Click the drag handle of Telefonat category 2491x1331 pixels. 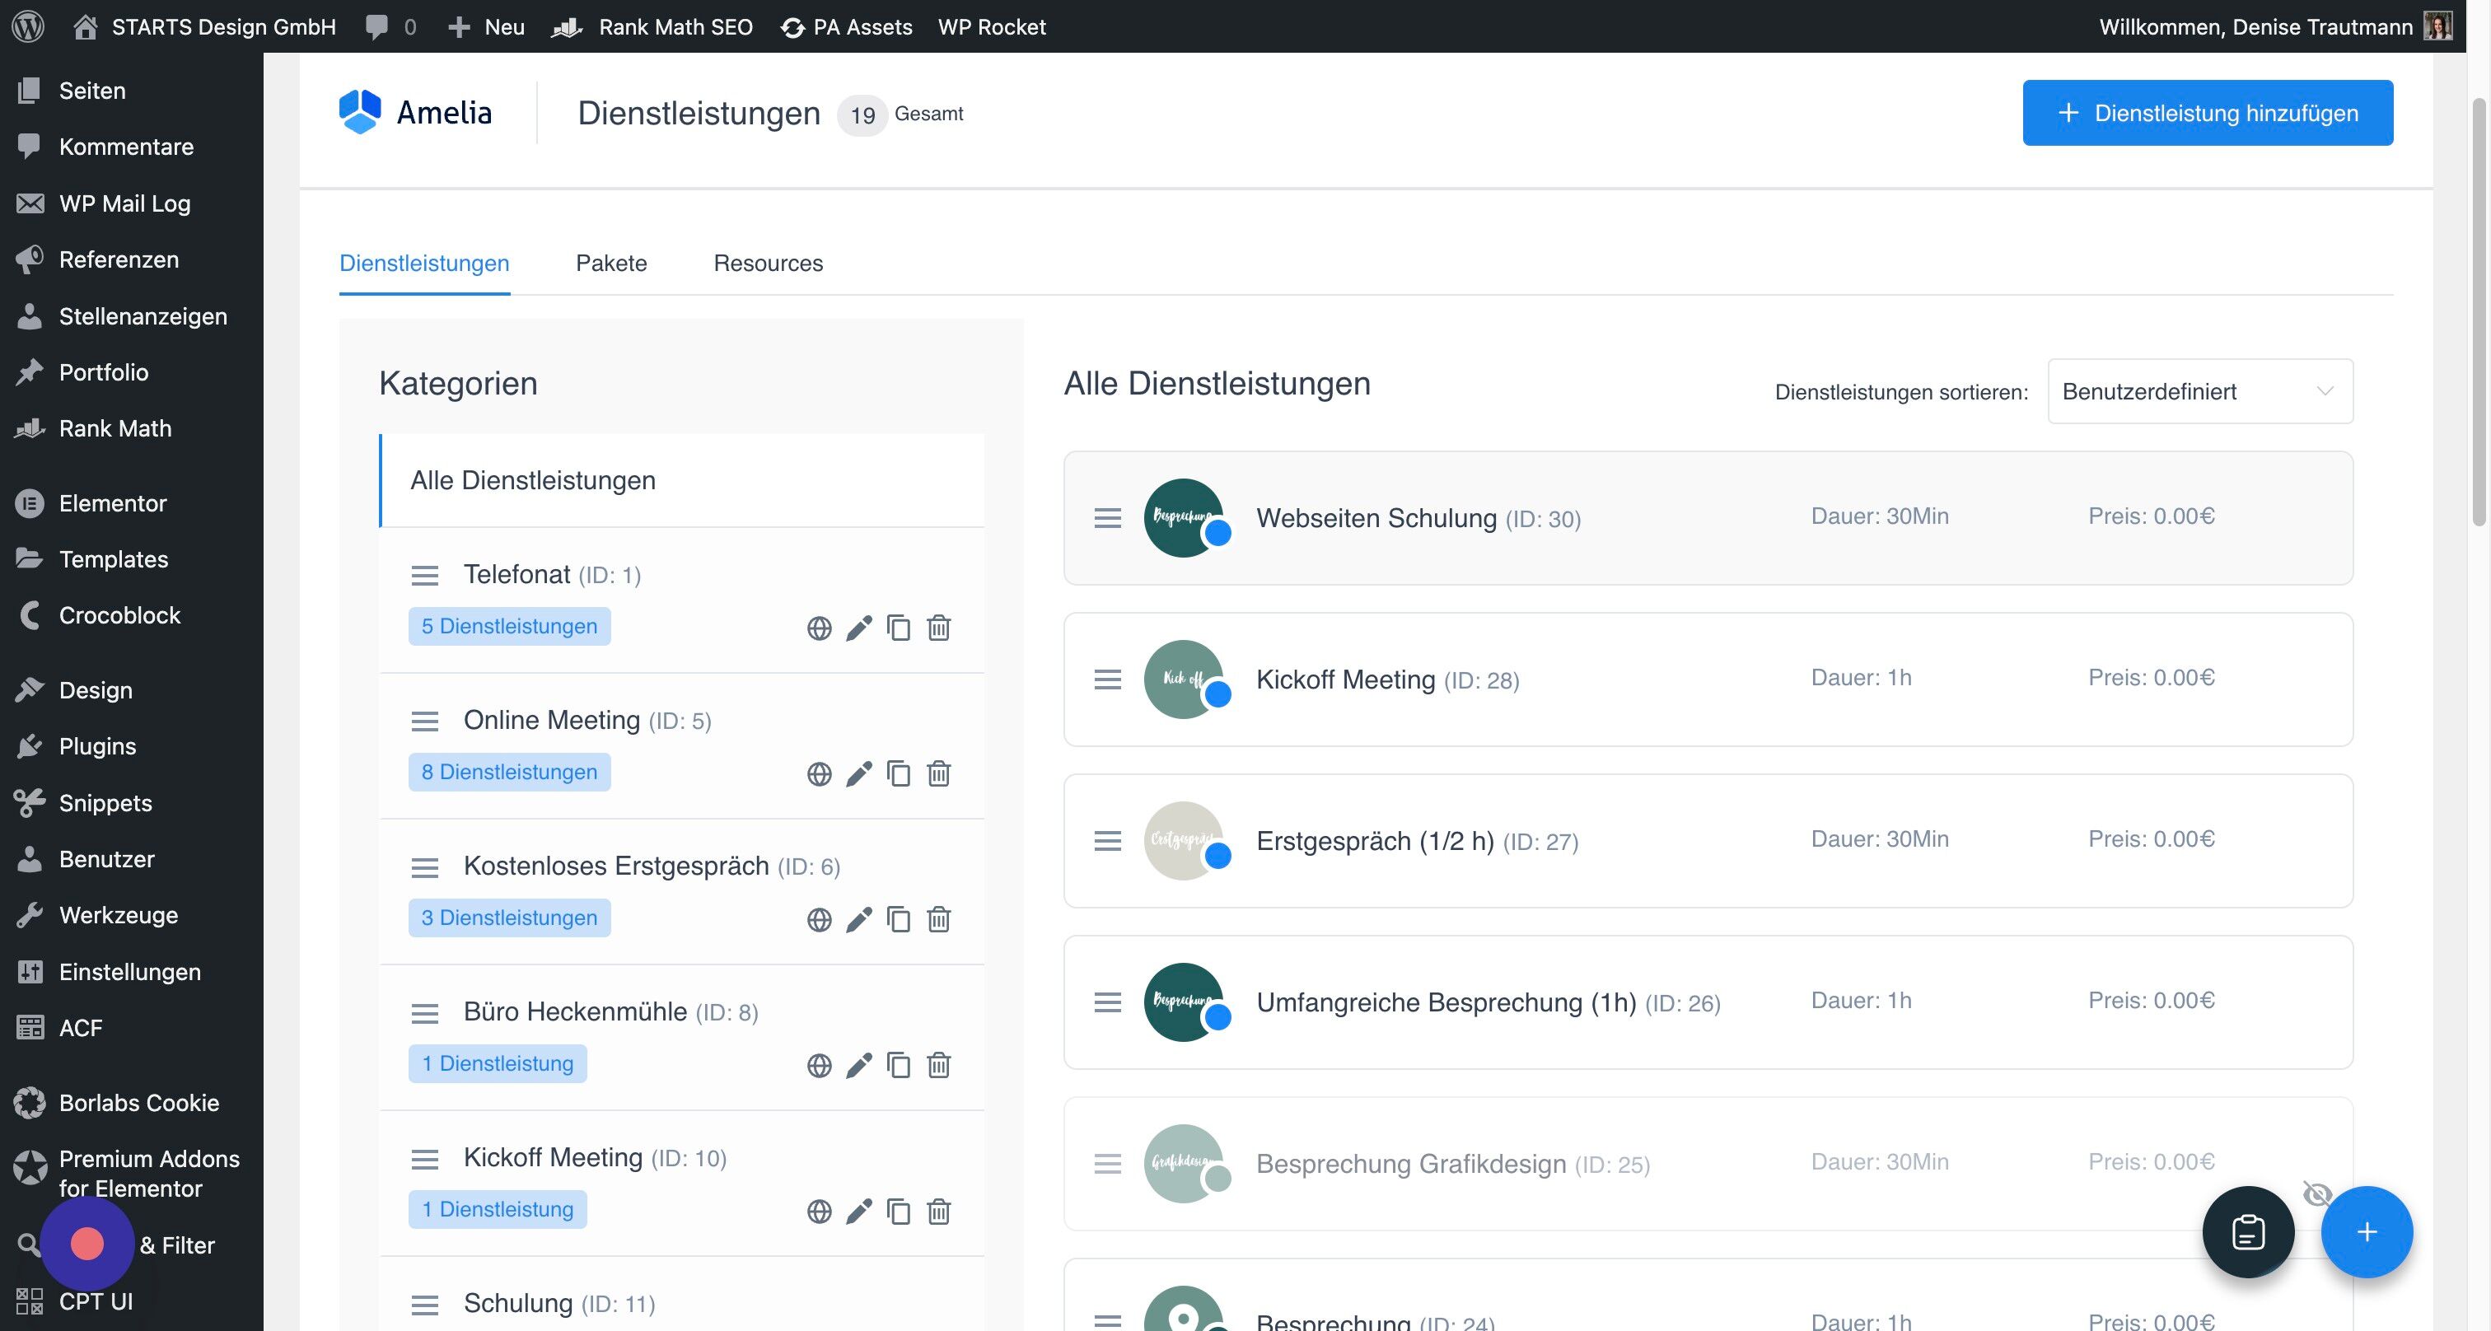tap(424, 576)
